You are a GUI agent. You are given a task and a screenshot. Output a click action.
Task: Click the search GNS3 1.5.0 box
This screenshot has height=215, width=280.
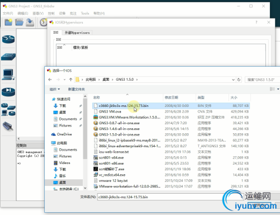coord(262,80)
